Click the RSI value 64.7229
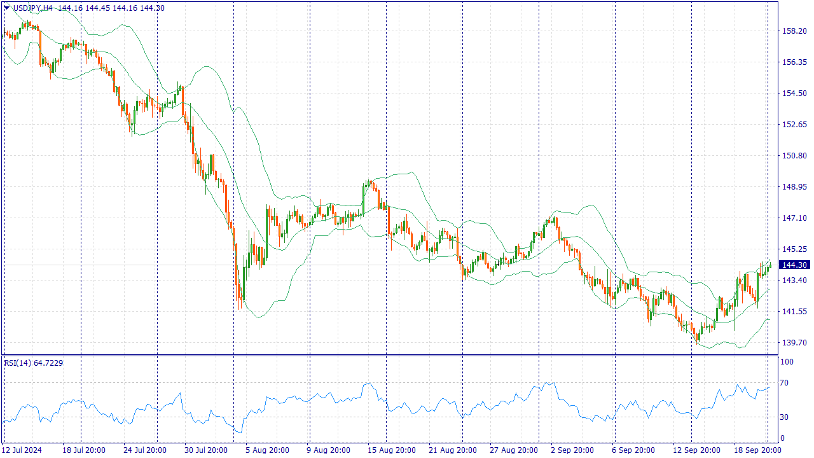814x458 pixels. pos(48,363)
